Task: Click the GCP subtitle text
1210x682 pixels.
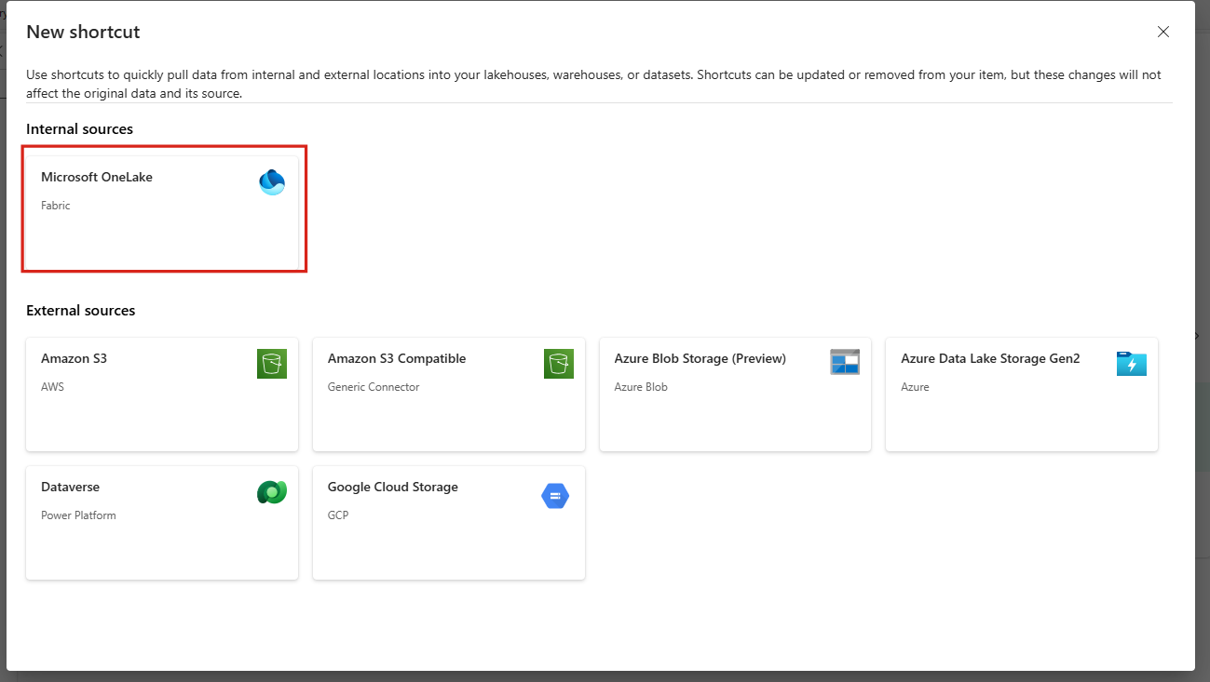Action: [338, 515]
